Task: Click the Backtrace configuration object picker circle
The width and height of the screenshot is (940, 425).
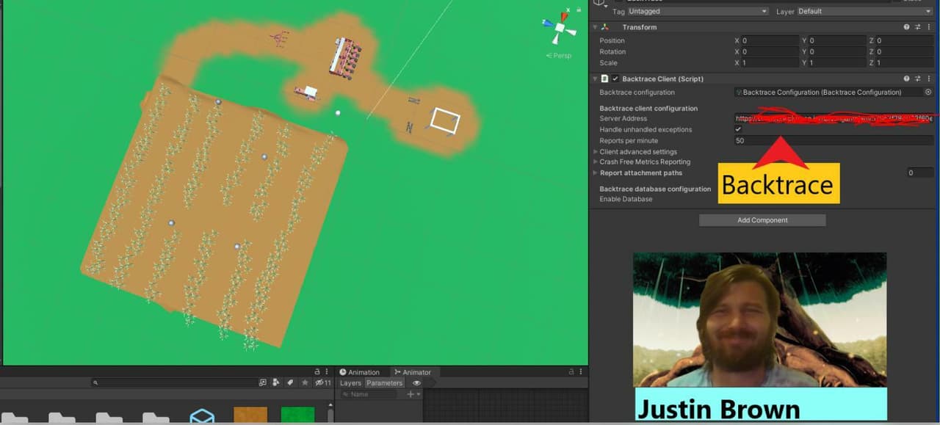Action: click(928, 92)
